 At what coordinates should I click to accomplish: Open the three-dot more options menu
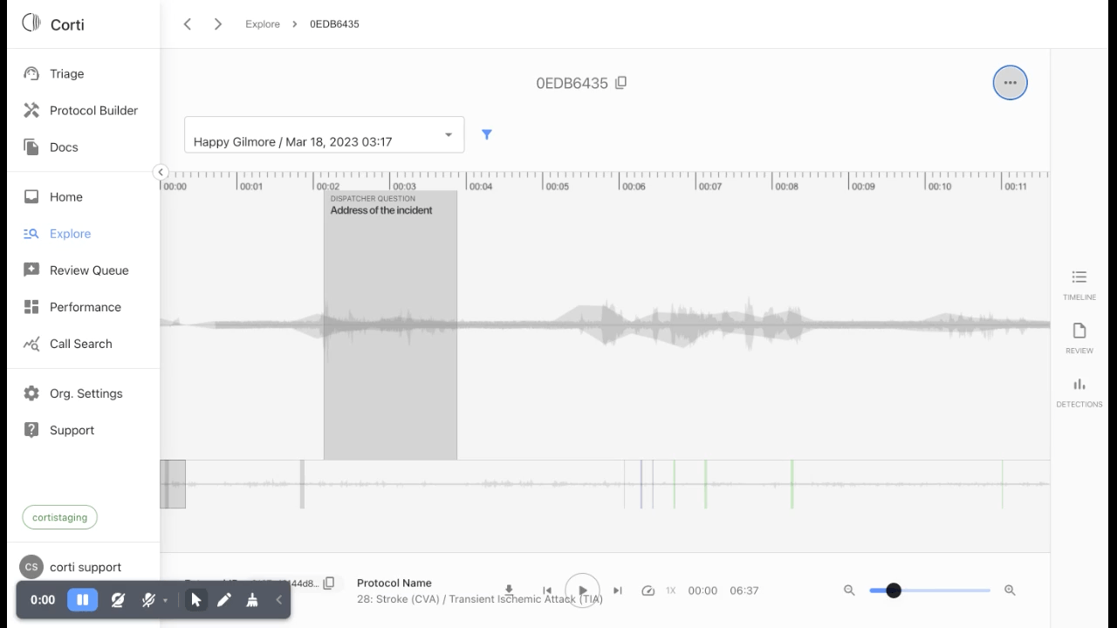[1010, 83]
